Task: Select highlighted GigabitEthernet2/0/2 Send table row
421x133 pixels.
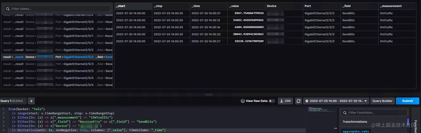Action: [x=57, y=57]
